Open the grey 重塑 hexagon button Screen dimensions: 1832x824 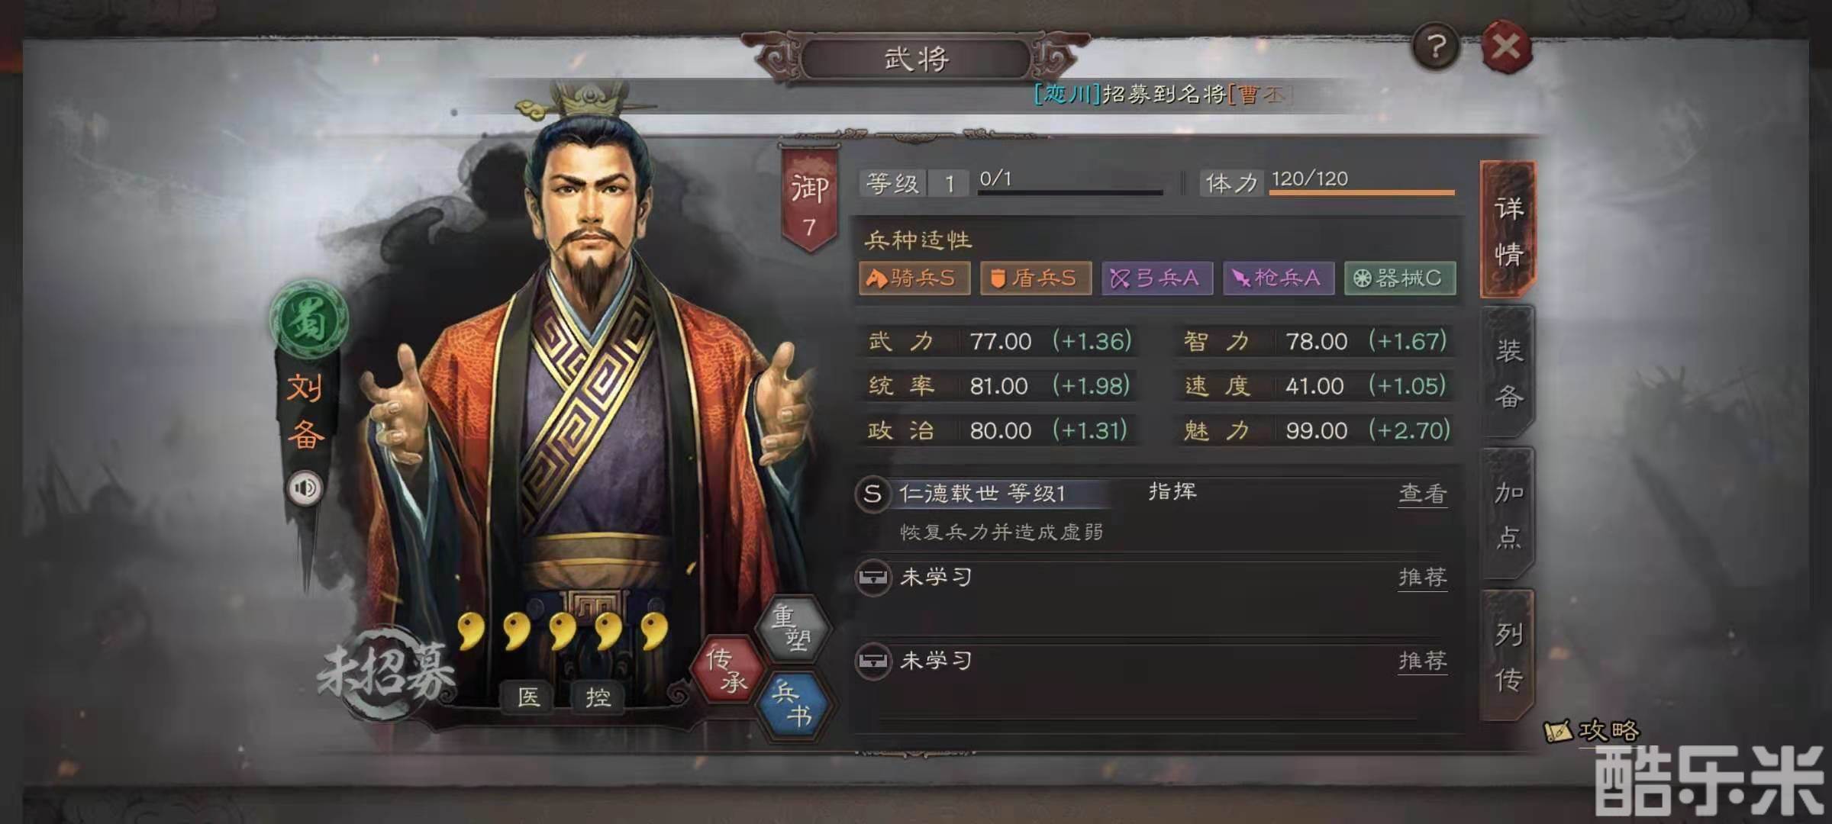click(x=792, y=627)
